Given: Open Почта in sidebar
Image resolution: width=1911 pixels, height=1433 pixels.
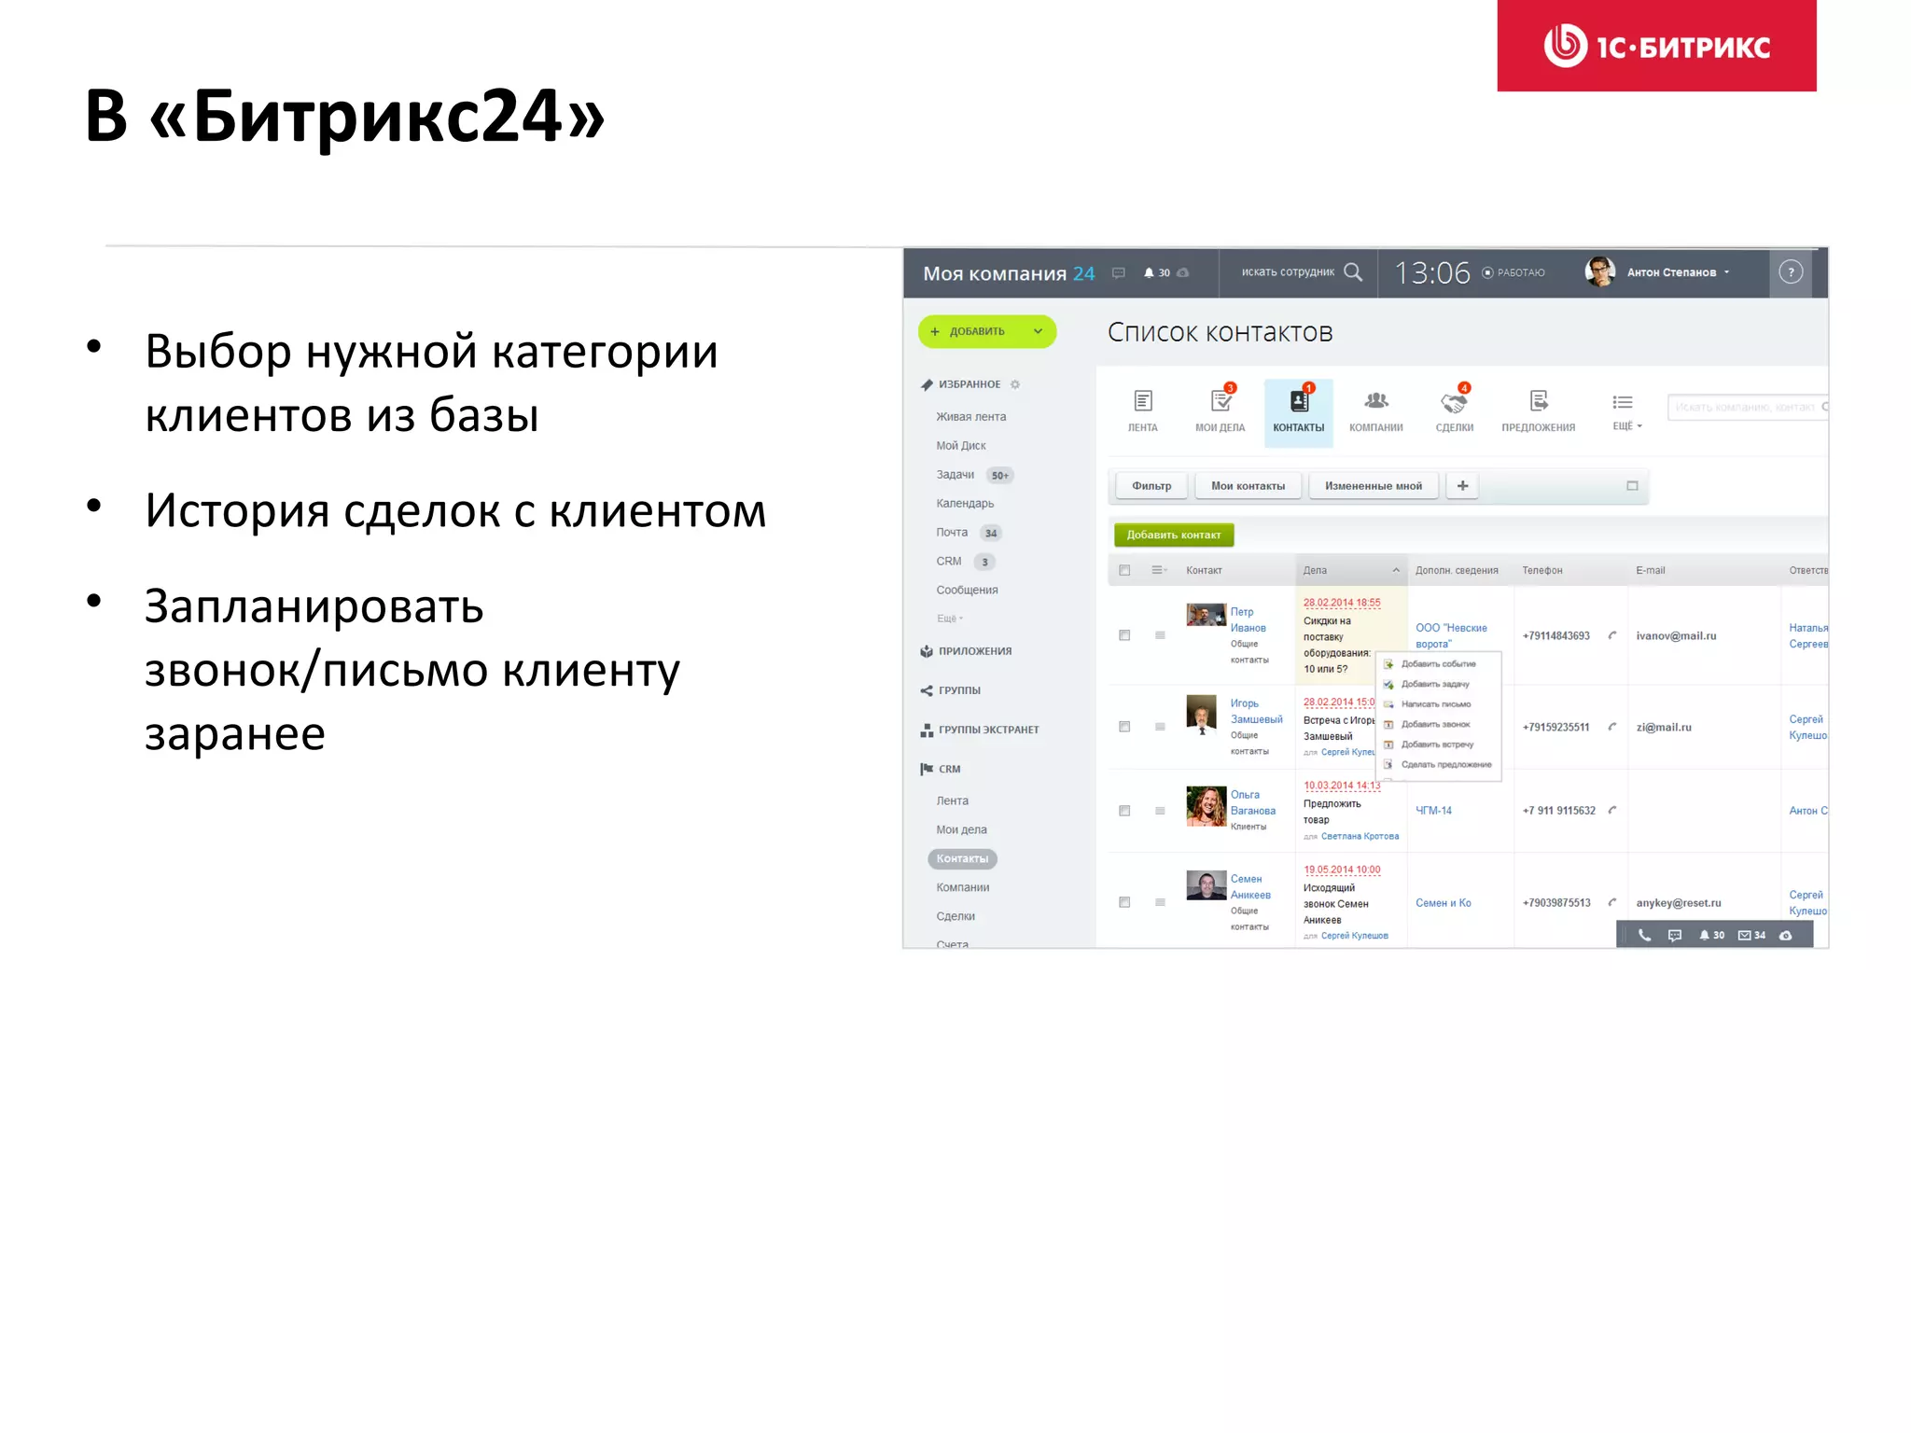Looking at the screenshot, I should pyautogui.click(x=952, y=533).
